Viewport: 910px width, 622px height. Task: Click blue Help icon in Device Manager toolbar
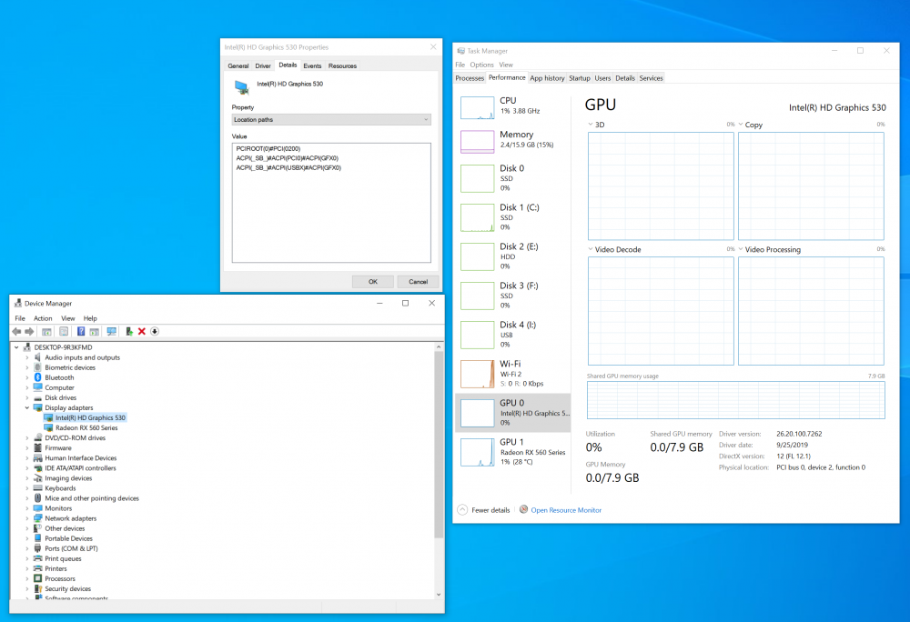(81, 332)
